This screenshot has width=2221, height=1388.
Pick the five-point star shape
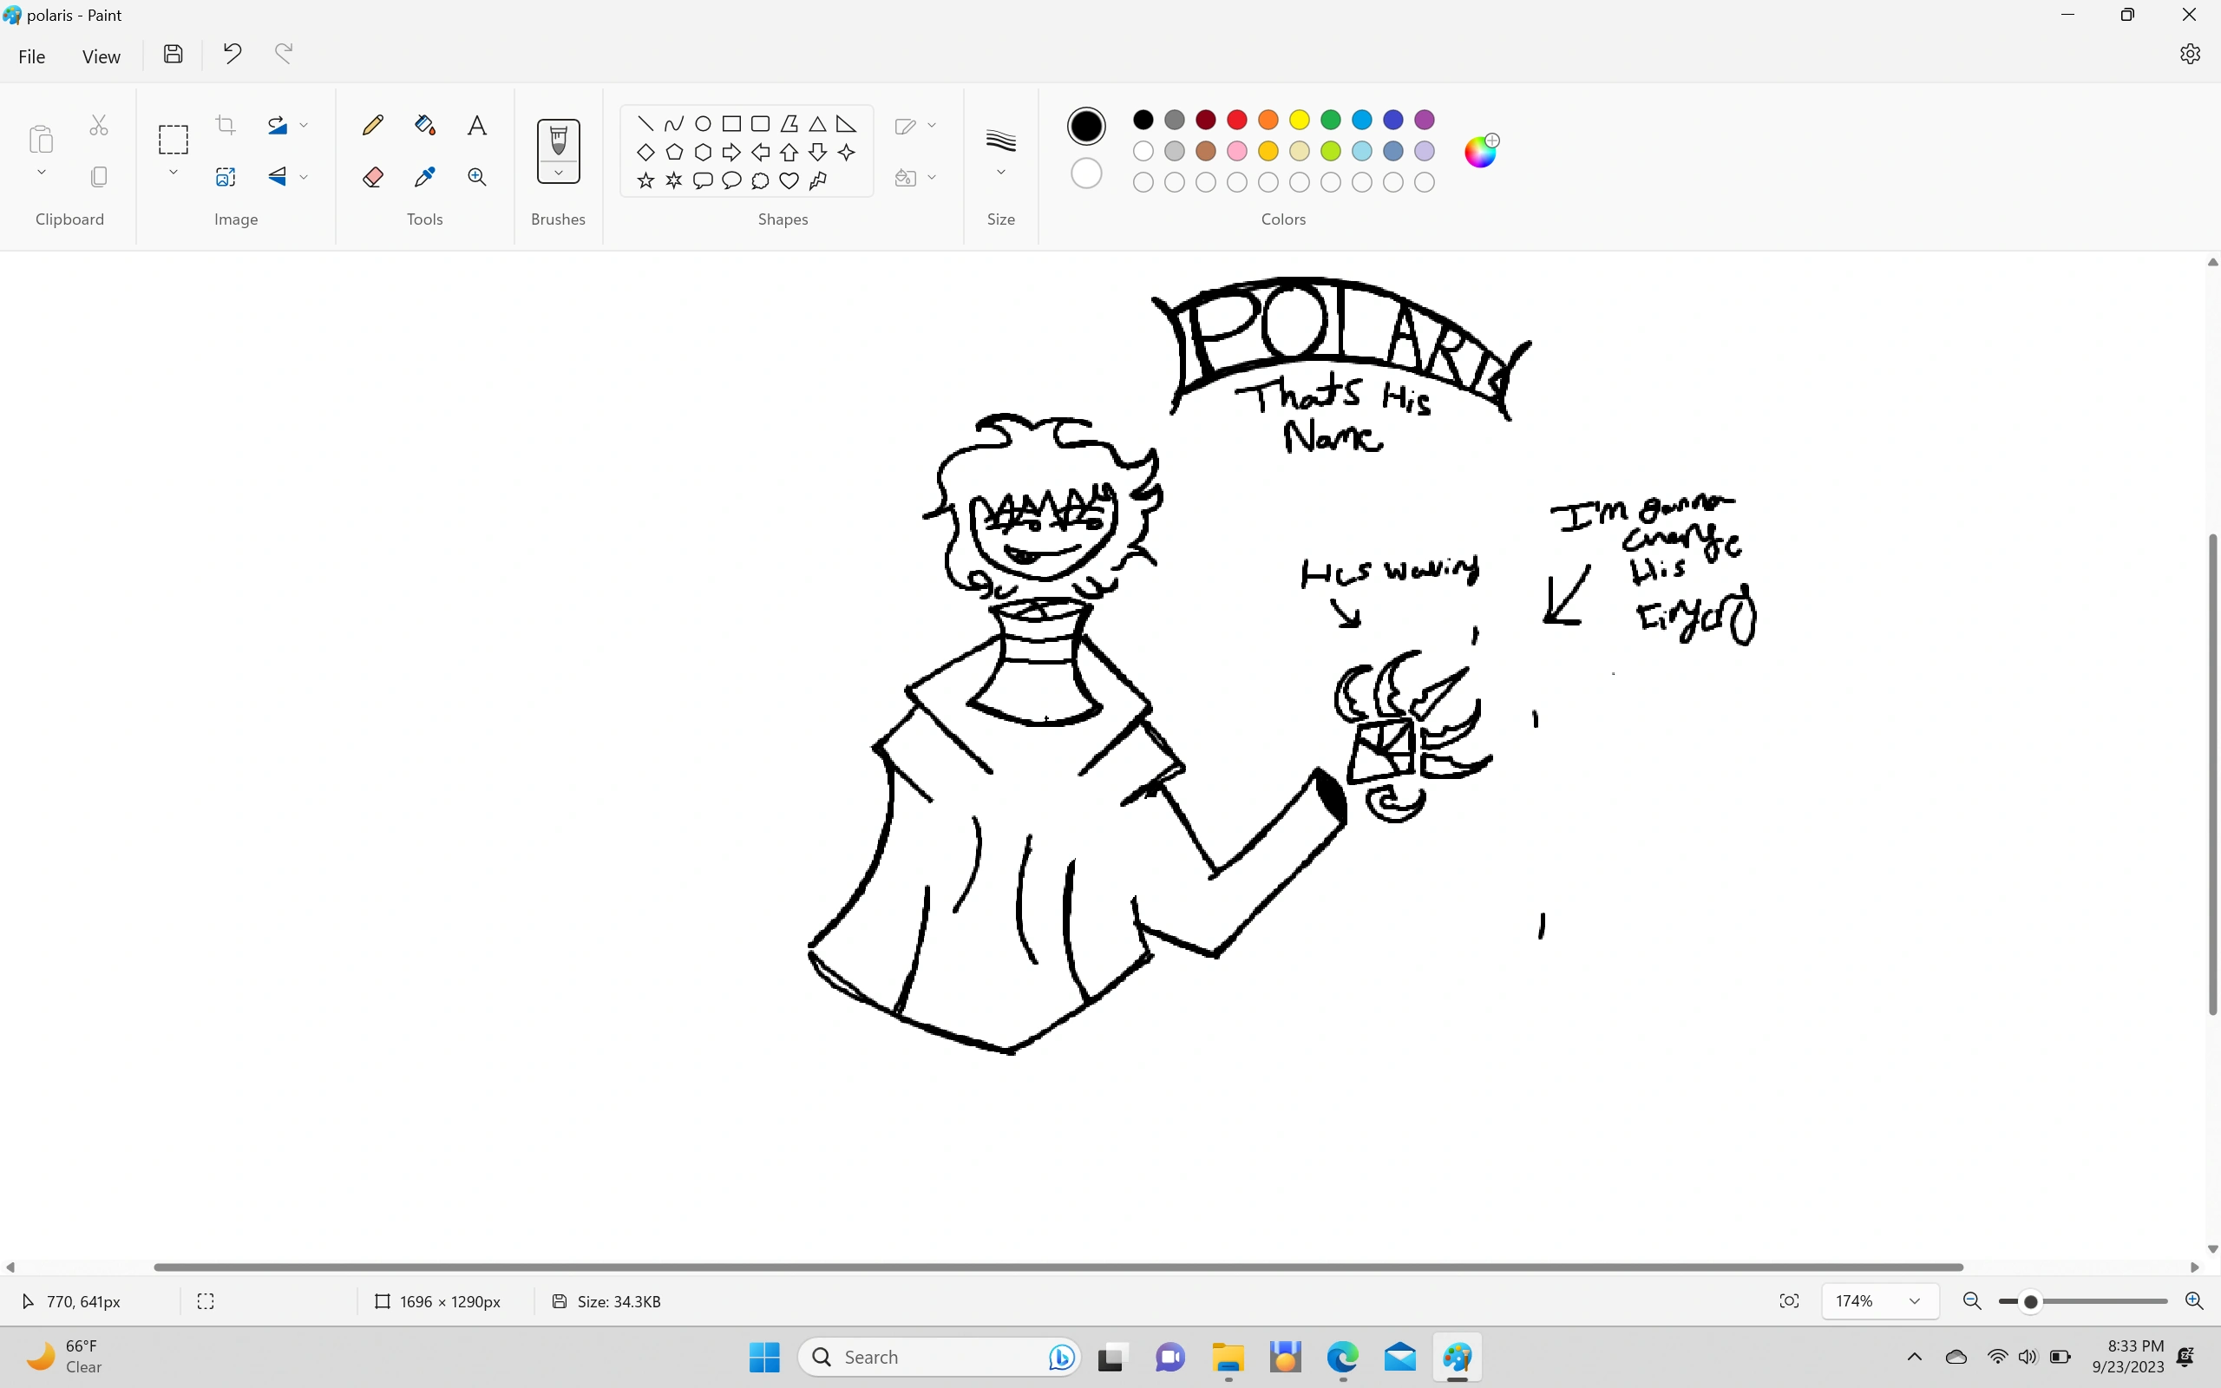click(x=645, y=180)
